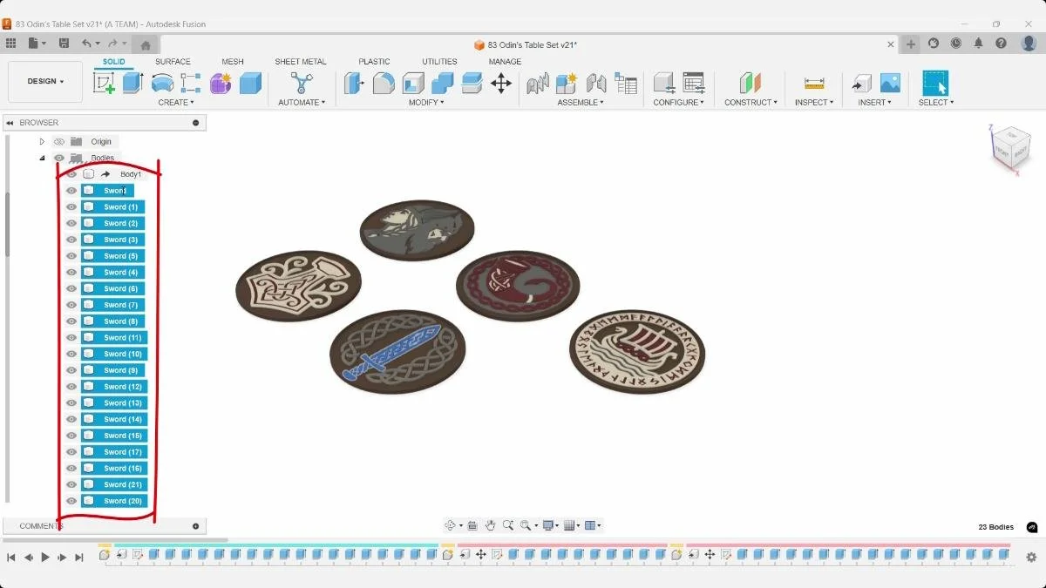Select the Press Pull tool
The image size is (1046, 588).
coord(354,83)
